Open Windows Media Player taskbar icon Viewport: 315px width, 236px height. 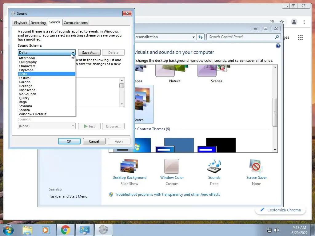(x=46, y=230)
